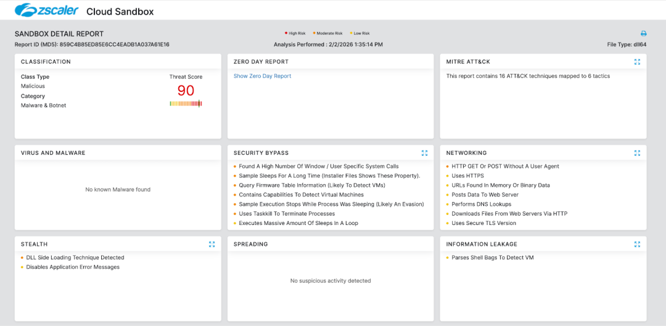The height and width of the screenshot is (326, 666).
Task: Click the threat score gauge bar
Action: click(x=186, y=104)
